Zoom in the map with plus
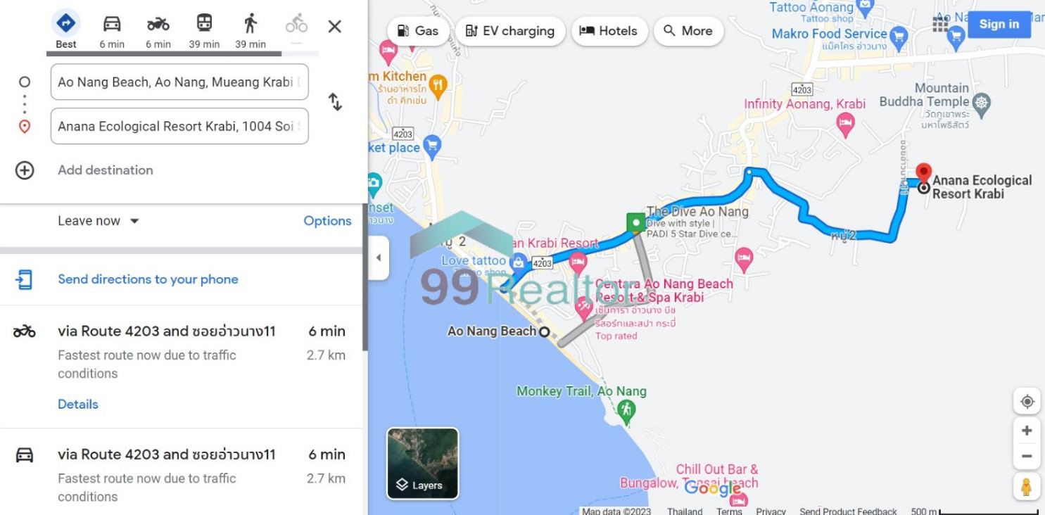This screenshot has width=1045, height=515. (x=1027, y=431)
